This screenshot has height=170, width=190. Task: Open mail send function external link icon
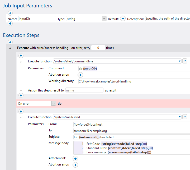(185, 117)
